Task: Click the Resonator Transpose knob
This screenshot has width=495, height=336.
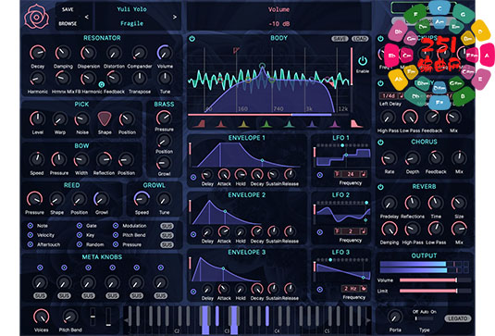Action: (x=139, y=78)
